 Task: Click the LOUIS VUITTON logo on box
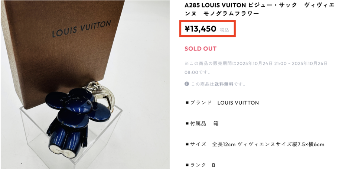click(82, 29)
